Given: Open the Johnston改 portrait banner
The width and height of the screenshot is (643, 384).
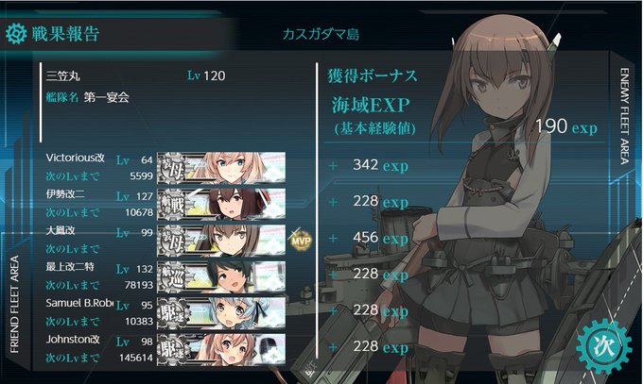Looking at the screenshot, I should click(221, 349).
